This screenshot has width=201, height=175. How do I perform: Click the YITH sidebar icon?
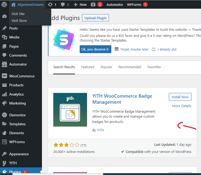pos(4,163)
